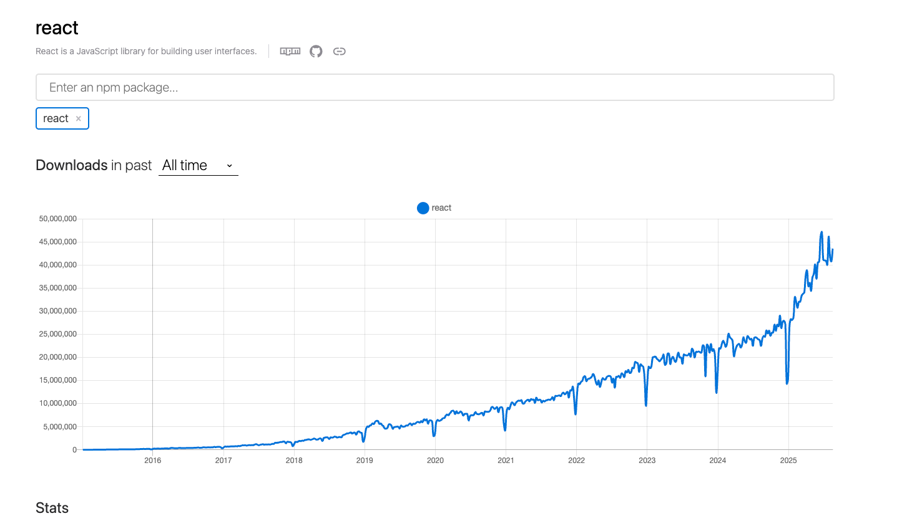Open the npm package page icon
This screenshot has width=907, height=526.
click(290, 51)
